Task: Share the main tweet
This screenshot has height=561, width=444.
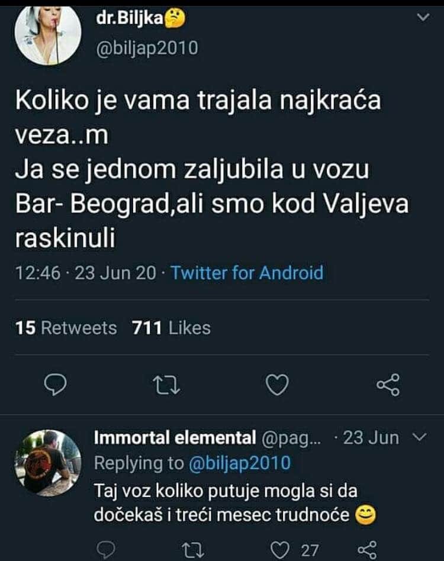Action: pos(388,385)
